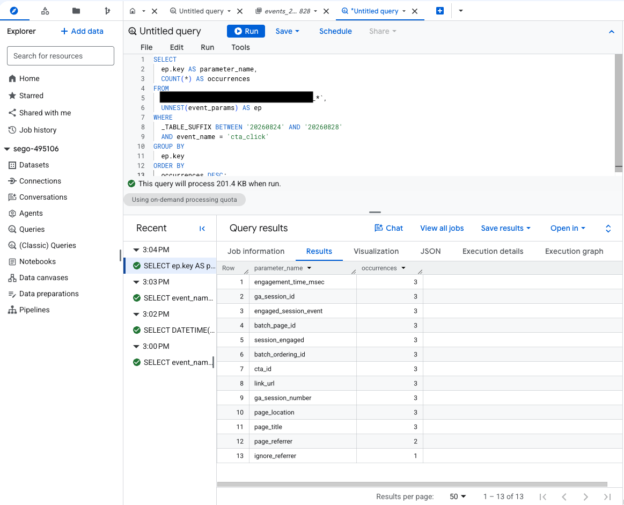Viewport: 624px width, 505px height.
Task: Collapse the 3:04 PM recent group
Action: click(x=136, y=250)
